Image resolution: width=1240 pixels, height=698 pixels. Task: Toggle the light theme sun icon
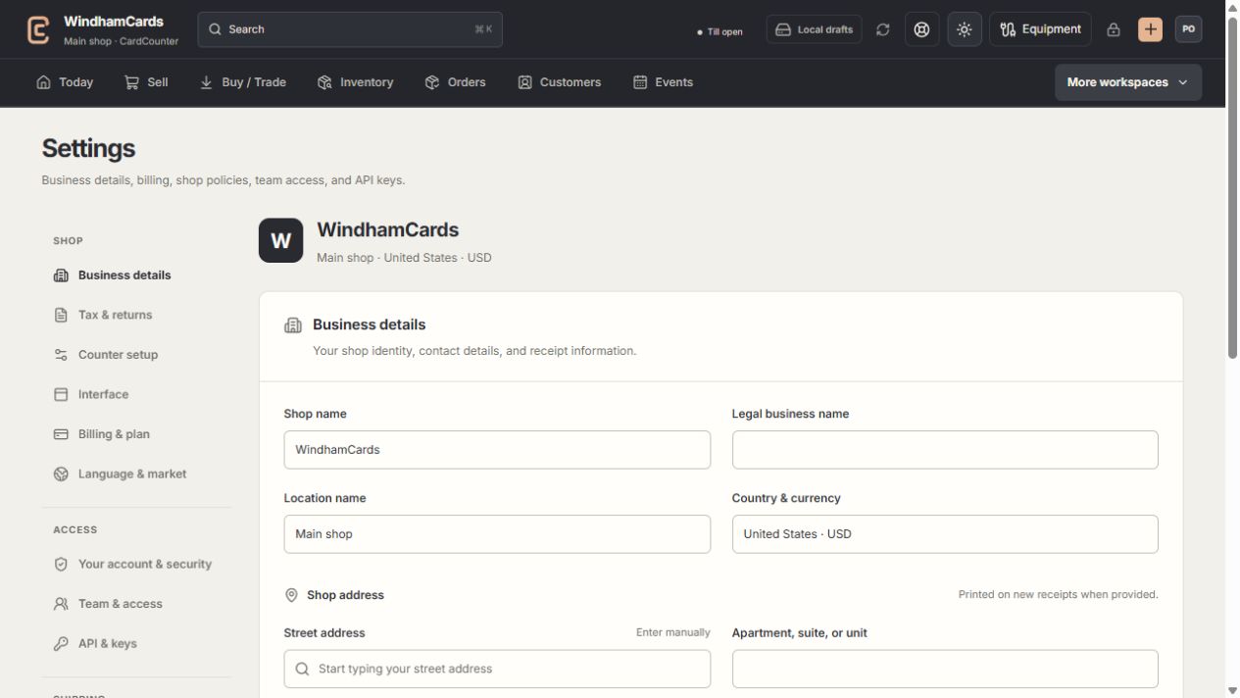[x=965, y=29]
